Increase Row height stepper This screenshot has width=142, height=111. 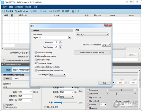pyautogui.click(x=61, y=46)
